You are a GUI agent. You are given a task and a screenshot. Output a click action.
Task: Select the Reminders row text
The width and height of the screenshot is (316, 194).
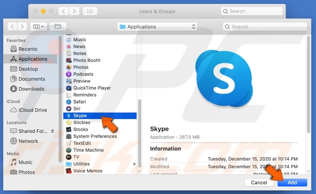85,95
